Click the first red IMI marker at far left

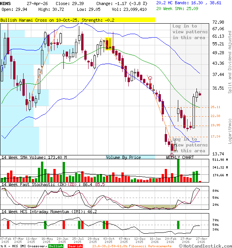pyautogui.click(x=8, y=225)
